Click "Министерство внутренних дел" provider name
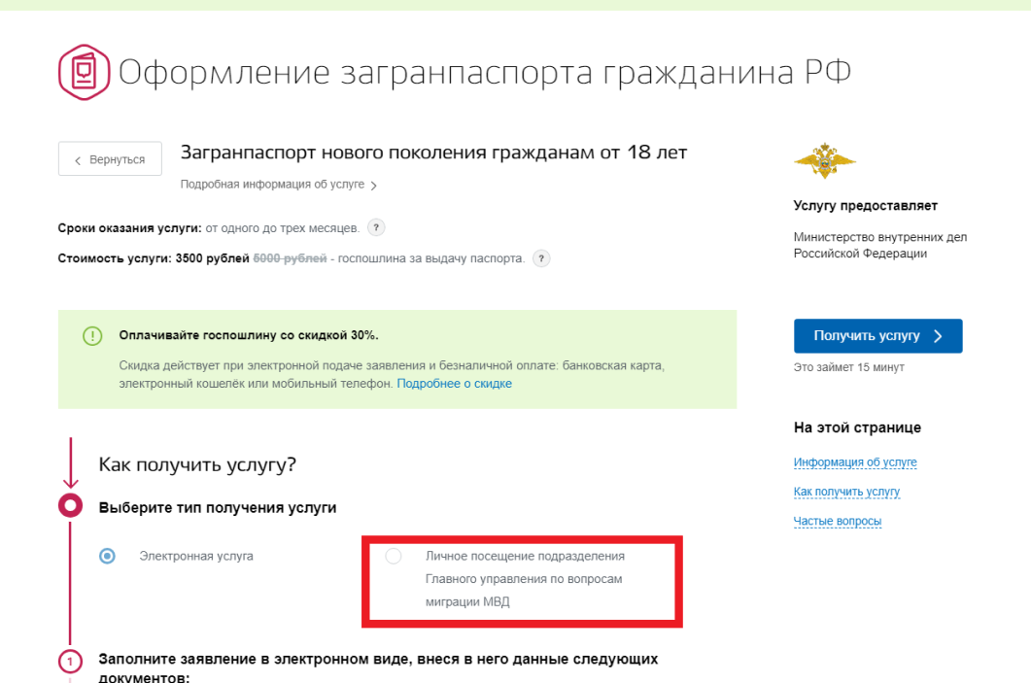 879,237
